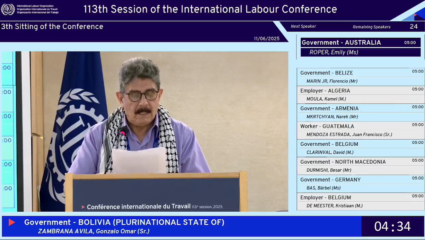Click 'MKRTCHYAN, Narek (Mr)'
This screenshot has width=425, height=240.
[x=332, y=117]
